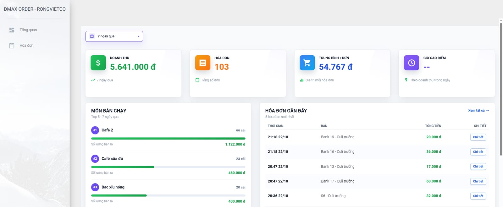Click the Café sữa đá sales progress bar
This screenshot has width=503, height=207.
pyautogui.click(x=168, y=167)
